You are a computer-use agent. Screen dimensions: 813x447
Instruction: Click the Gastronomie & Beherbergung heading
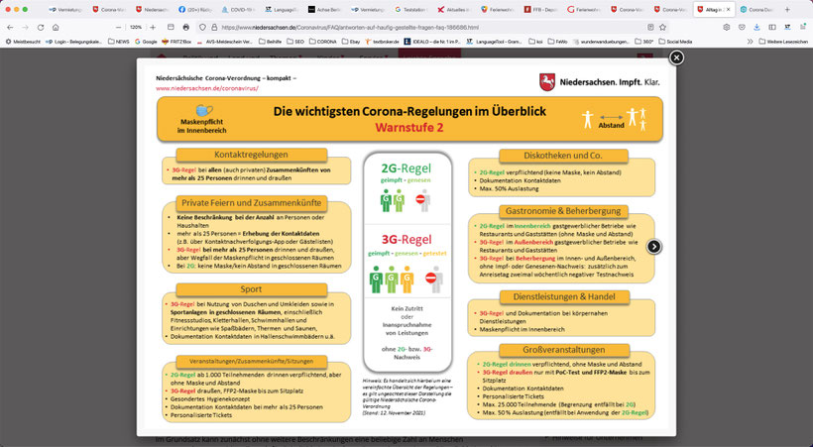[x=563, y=211]
